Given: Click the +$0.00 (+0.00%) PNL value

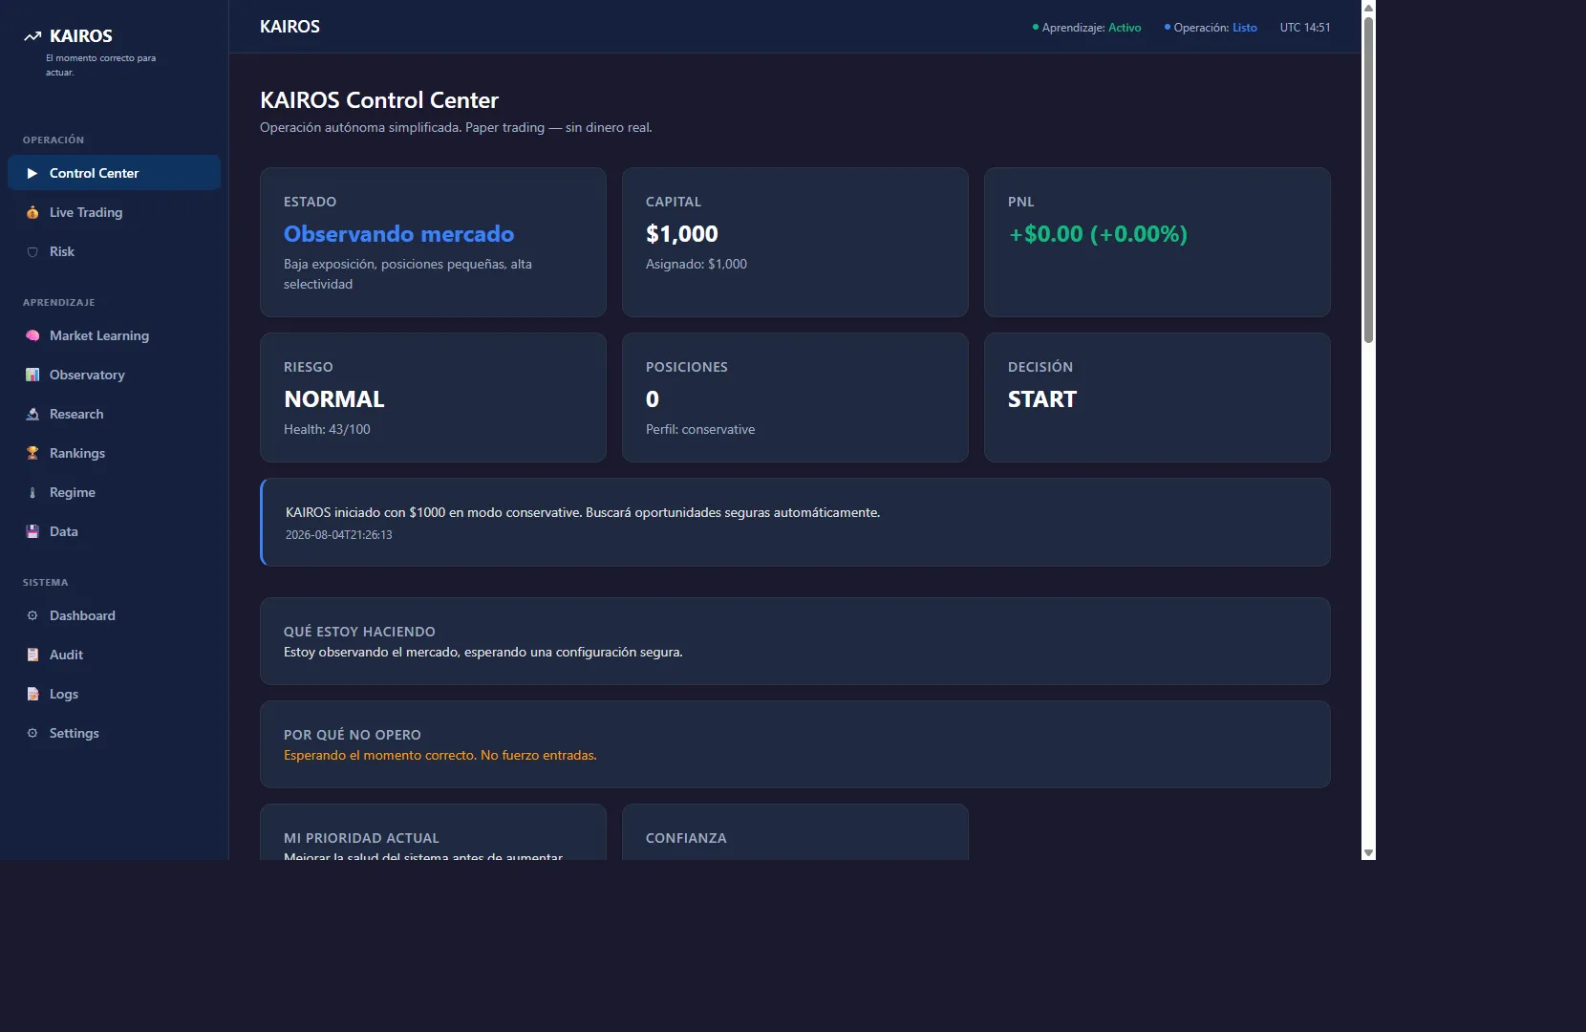Looking at the screenshot, I should tap(1098, 234).
